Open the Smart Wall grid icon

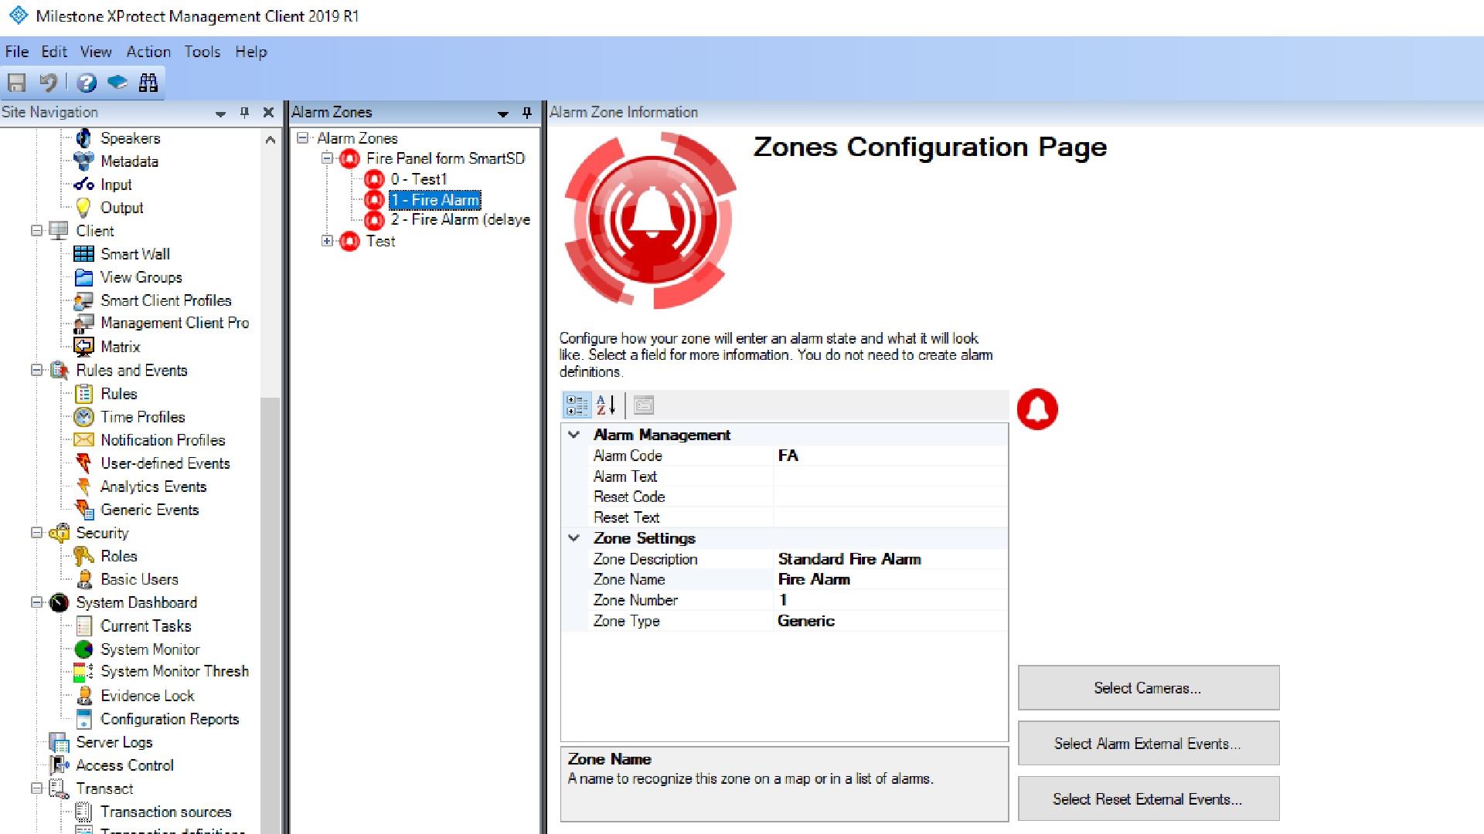[x=83, y=254]
